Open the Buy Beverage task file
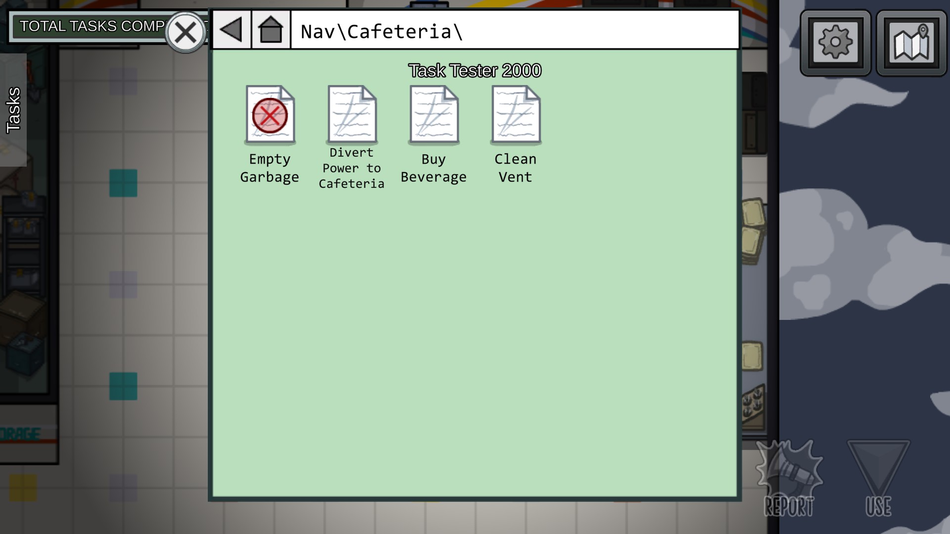This screenshot has height=534, width=950. coord(434,115)
